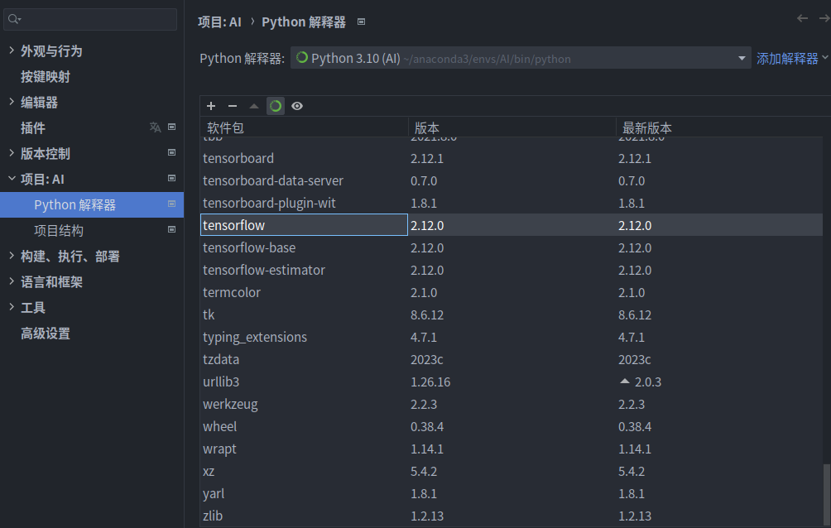Click the translate icon next to 插件
The height and width of the screenshot is (528, 831).
pyautogui.click(x=155, y=127)
